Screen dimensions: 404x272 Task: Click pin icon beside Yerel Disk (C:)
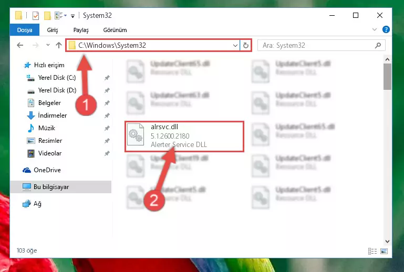pyautogui.click(x=107, y=78)
